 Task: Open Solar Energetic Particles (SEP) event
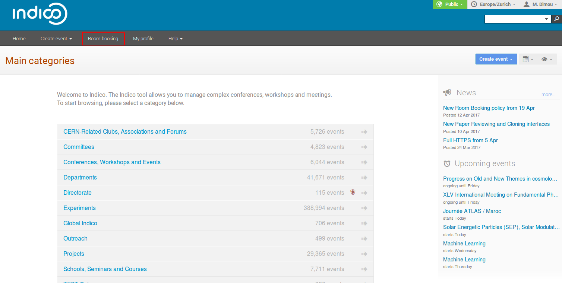tap(501, 227)
